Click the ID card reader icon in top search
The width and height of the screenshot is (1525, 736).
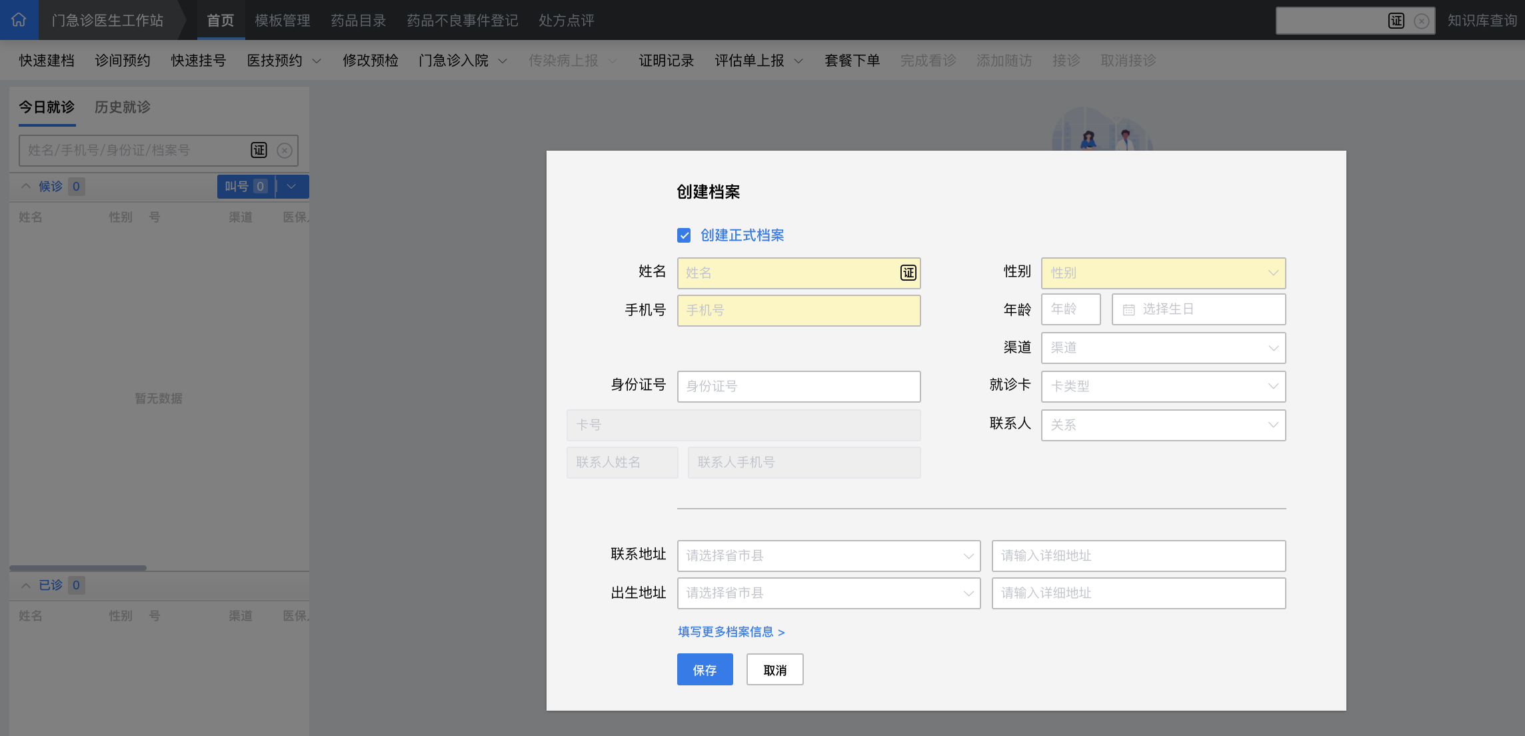click(1396, 21)
